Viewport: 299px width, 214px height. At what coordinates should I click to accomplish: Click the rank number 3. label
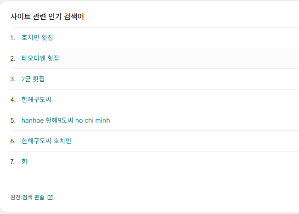pos(13,79)
